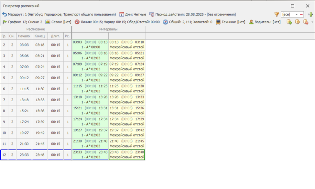Click Межрейсовый отстой 15:31 – 15:36
The height and width of the screenshot is (189, 315).
(127, 111)
